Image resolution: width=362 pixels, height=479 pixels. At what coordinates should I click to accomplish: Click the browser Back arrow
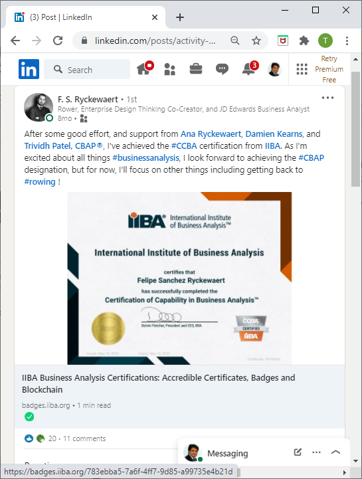(x=15, y=41)
